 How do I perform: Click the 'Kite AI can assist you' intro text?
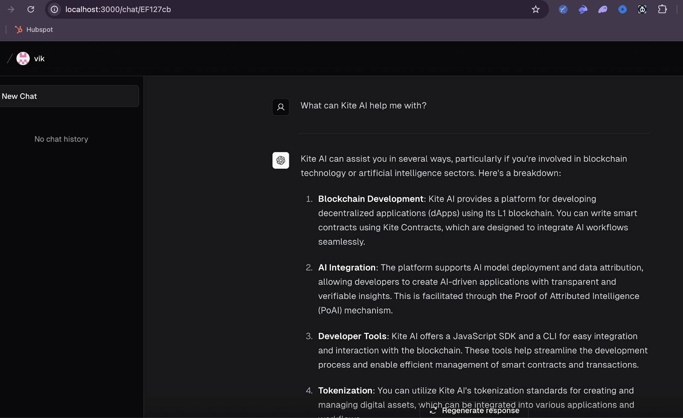tap(464, 166)
